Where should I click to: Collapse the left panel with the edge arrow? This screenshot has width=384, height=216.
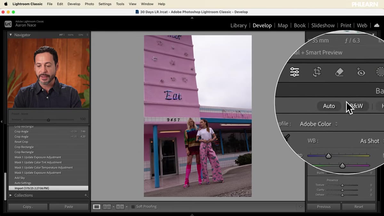click(2, 121)
